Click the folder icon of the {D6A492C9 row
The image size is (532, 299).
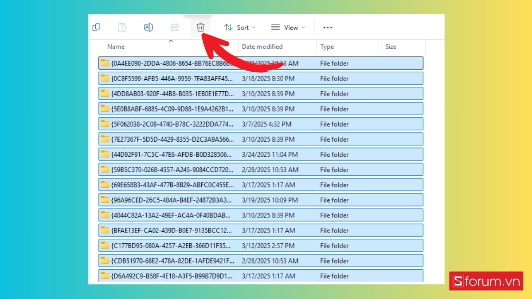[105, 275]
